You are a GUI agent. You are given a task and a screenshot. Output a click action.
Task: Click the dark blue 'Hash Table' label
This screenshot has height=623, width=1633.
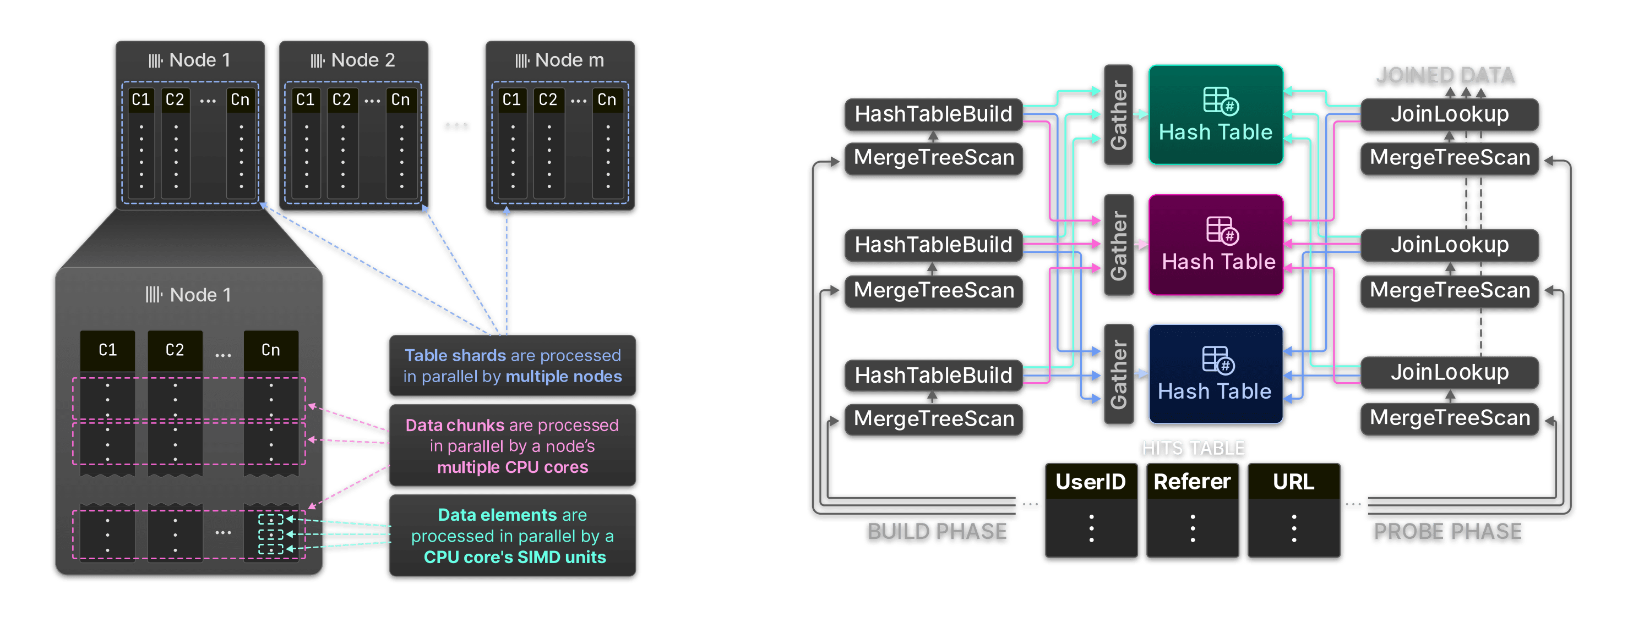1214,392
